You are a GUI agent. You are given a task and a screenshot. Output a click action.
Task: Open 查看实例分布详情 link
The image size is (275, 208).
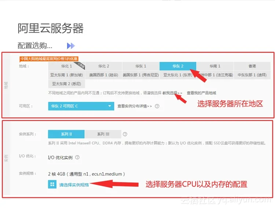click(135, 106)
